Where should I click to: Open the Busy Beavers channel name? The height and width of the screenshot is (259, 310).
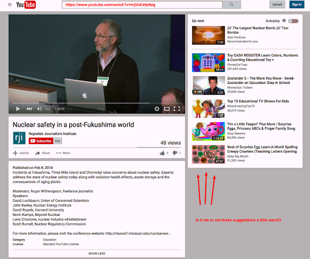236,133
